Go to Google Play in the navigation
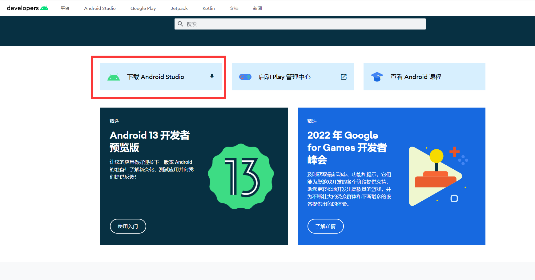Viewport: 535px width, 280px height. (143, 8)
